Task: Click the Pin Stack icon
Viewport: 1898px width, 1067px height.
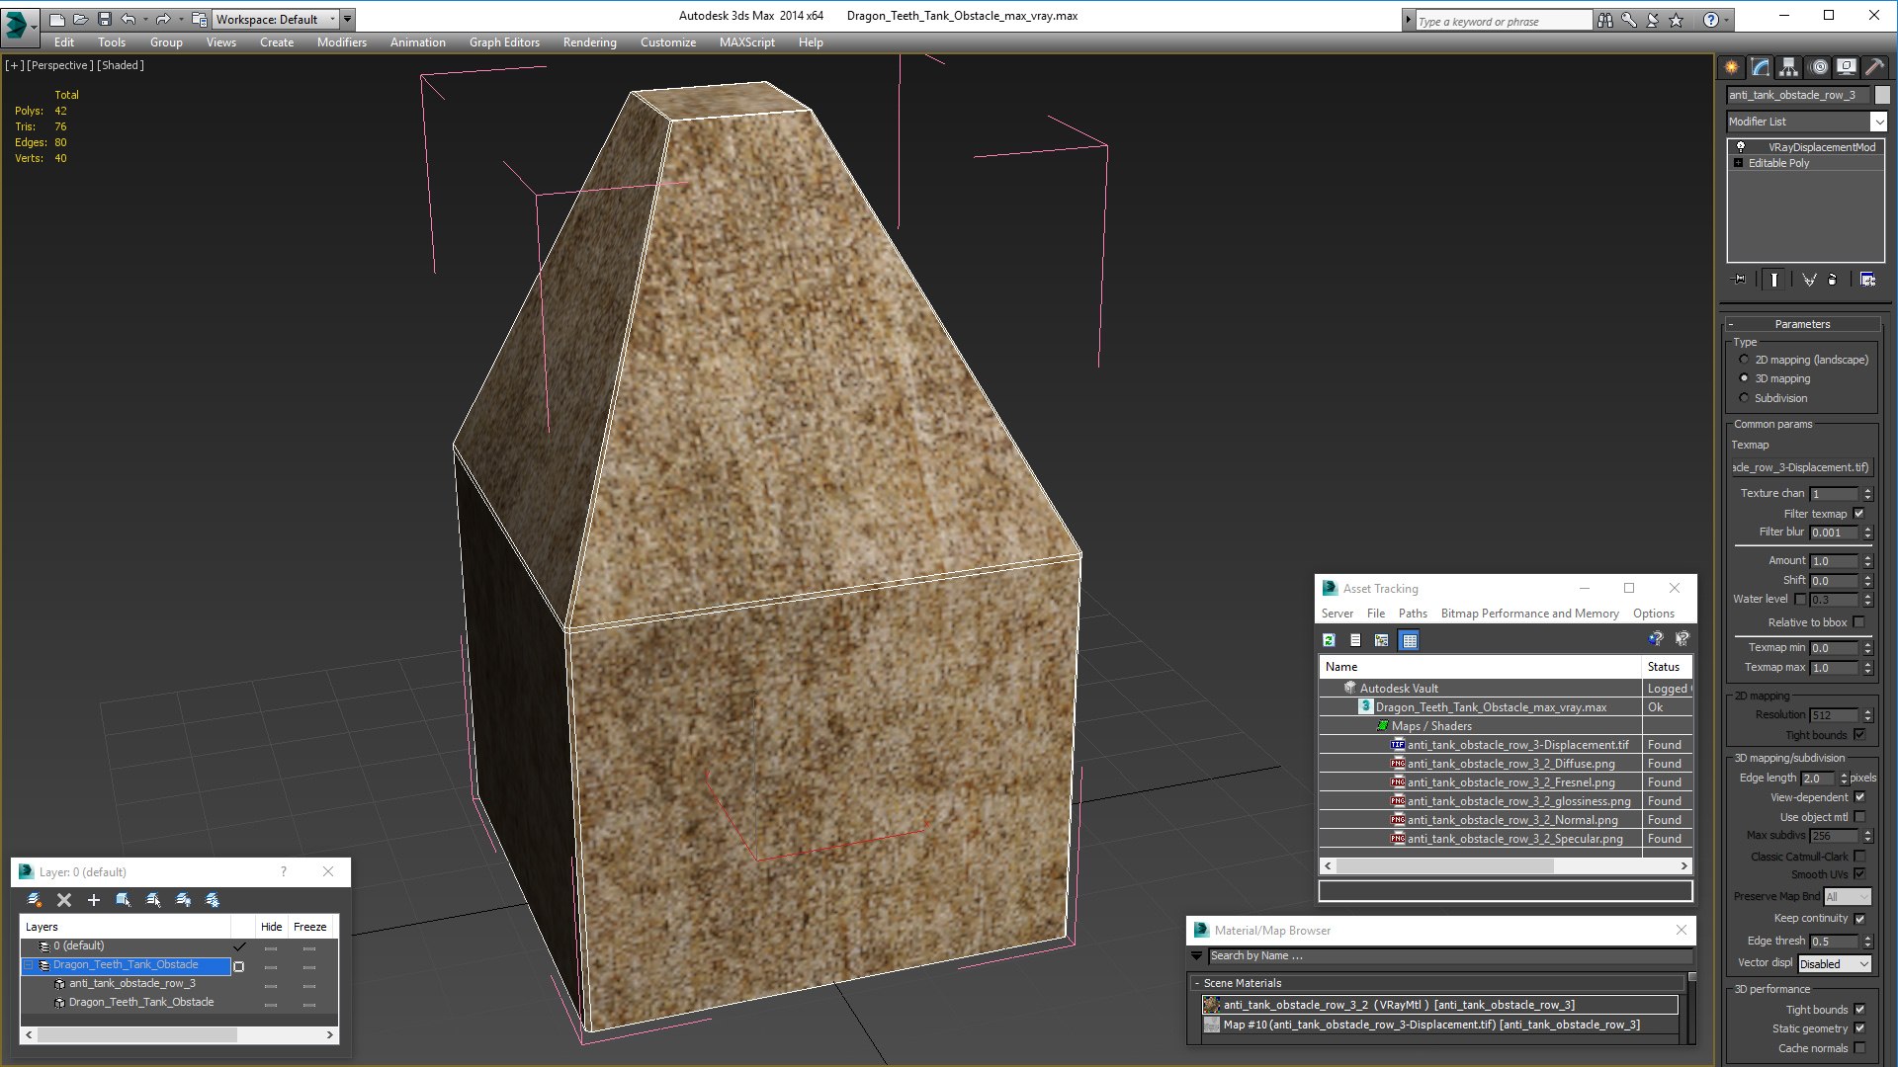Action: click(1740, 280)
